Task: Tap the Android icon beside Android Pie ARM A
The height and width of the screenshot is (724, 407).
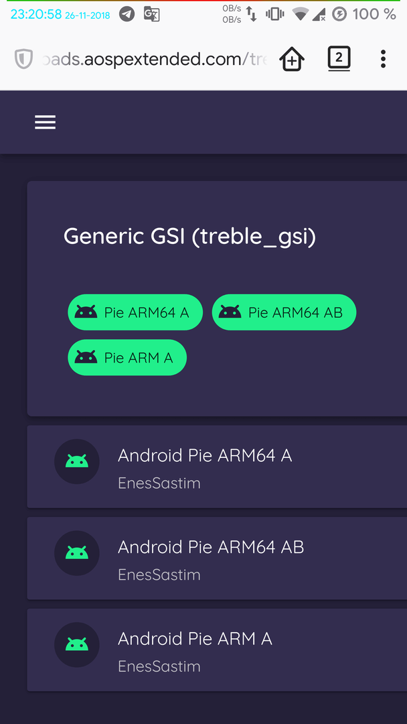Action: click(x=77, y=645)
